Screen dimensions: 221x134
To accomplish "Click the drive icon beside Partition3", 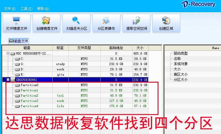I will point(17,101).
